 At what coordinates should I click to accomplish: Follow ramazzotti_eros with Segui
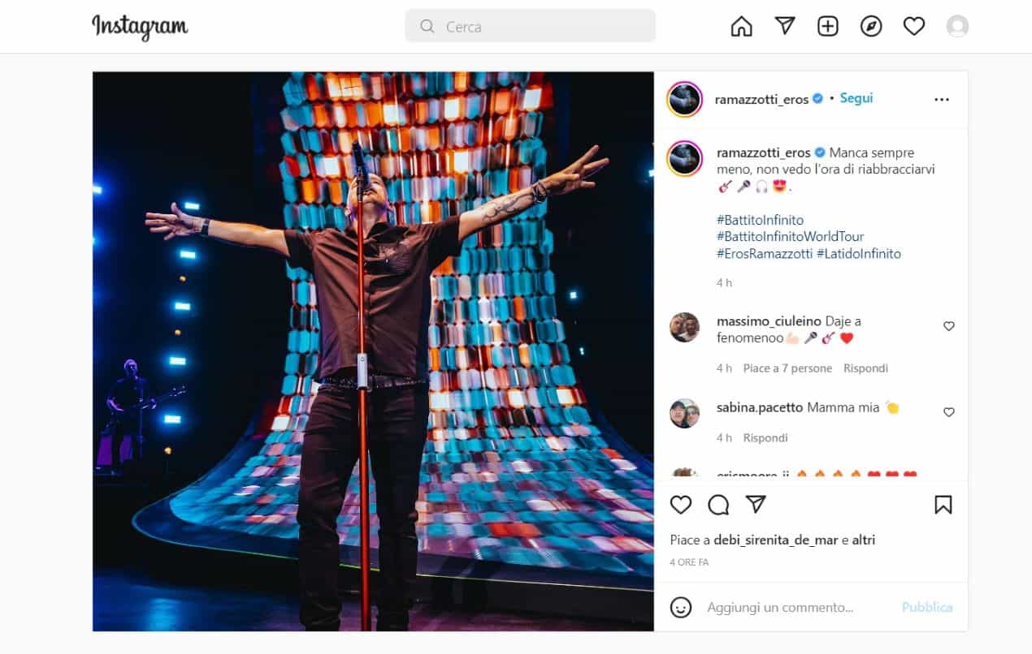pos(856,98)
